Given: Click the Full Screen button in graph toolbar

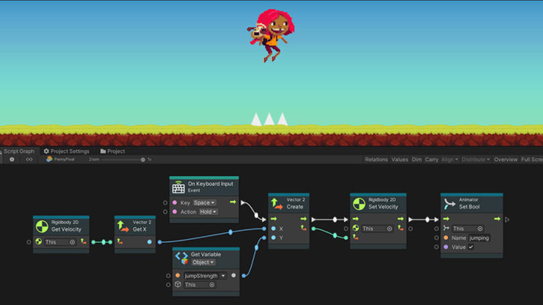Looking at the screenshot, I should coord(532,160).
